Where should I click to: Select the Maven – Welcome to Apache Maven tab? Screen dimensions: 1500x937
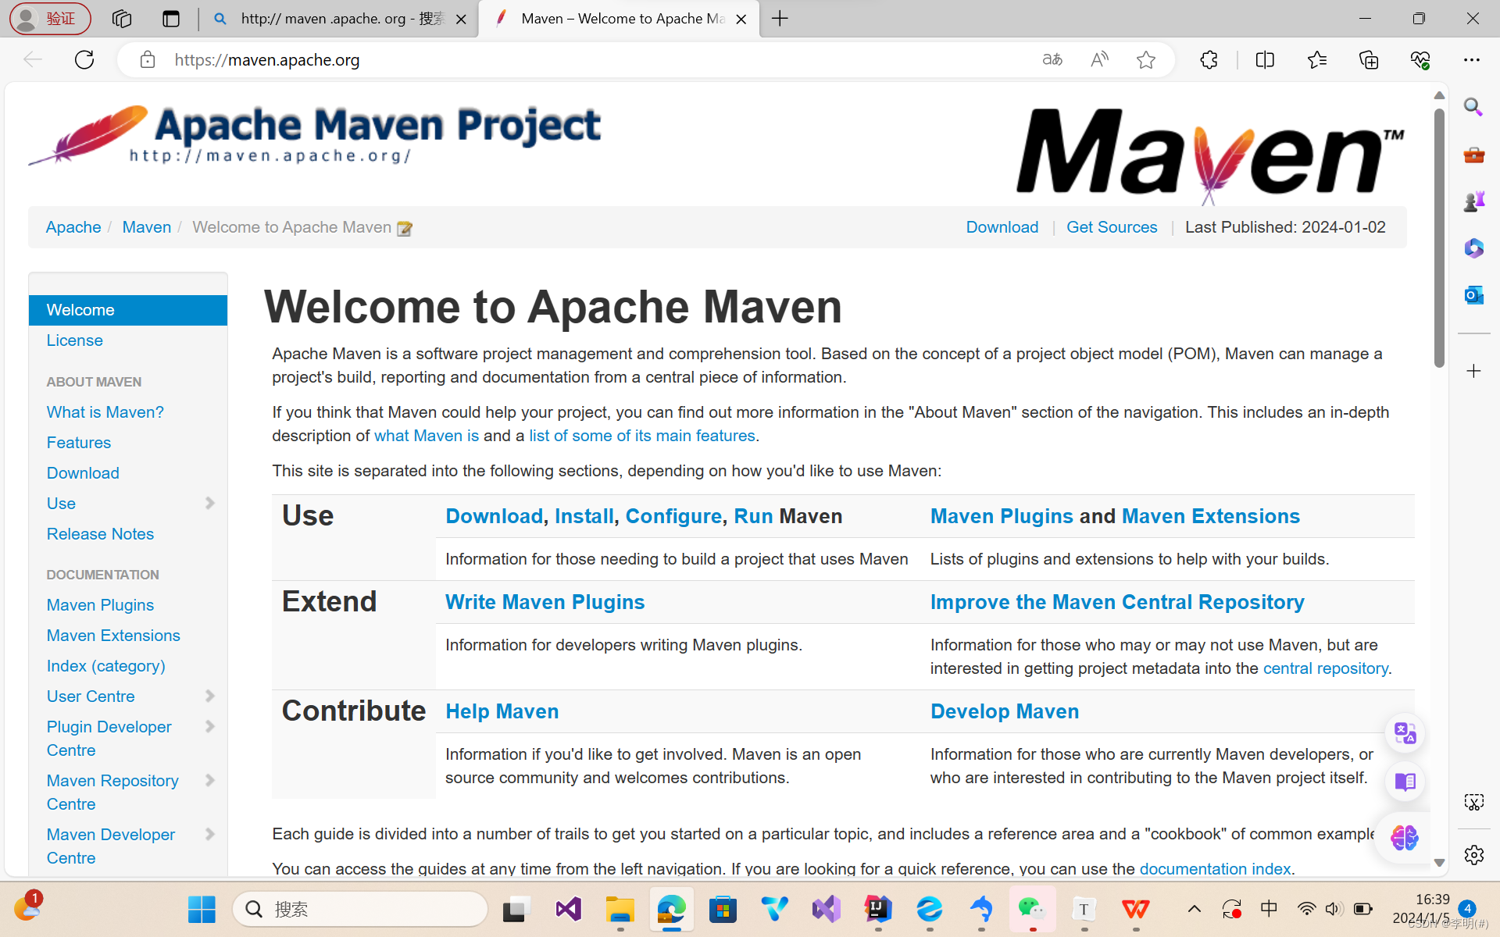tap(617, 19)
